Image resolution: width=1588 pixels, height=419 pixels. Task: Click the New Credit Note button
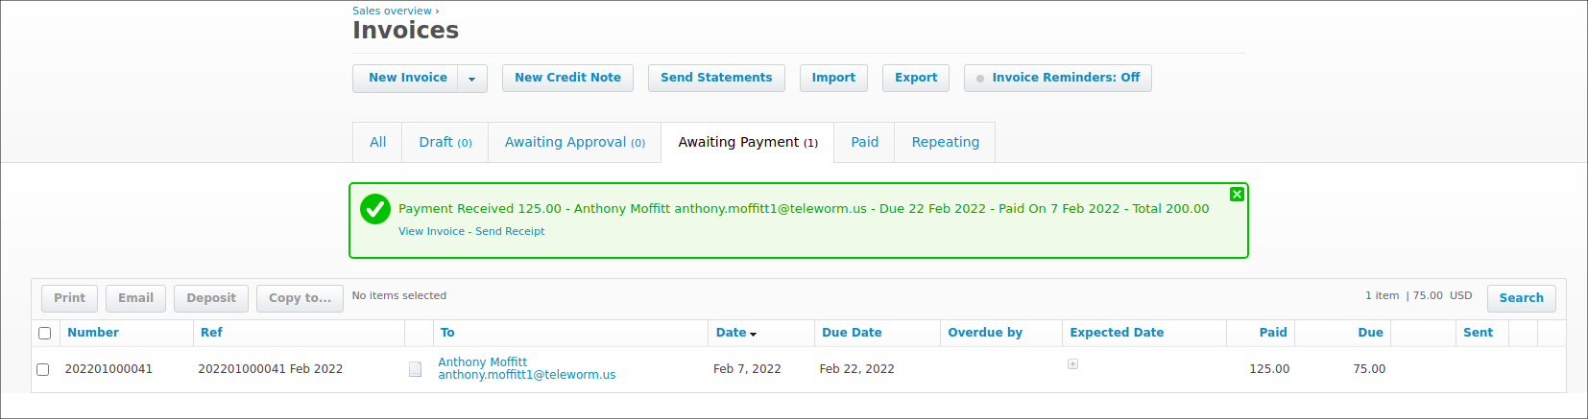point(567,78)
